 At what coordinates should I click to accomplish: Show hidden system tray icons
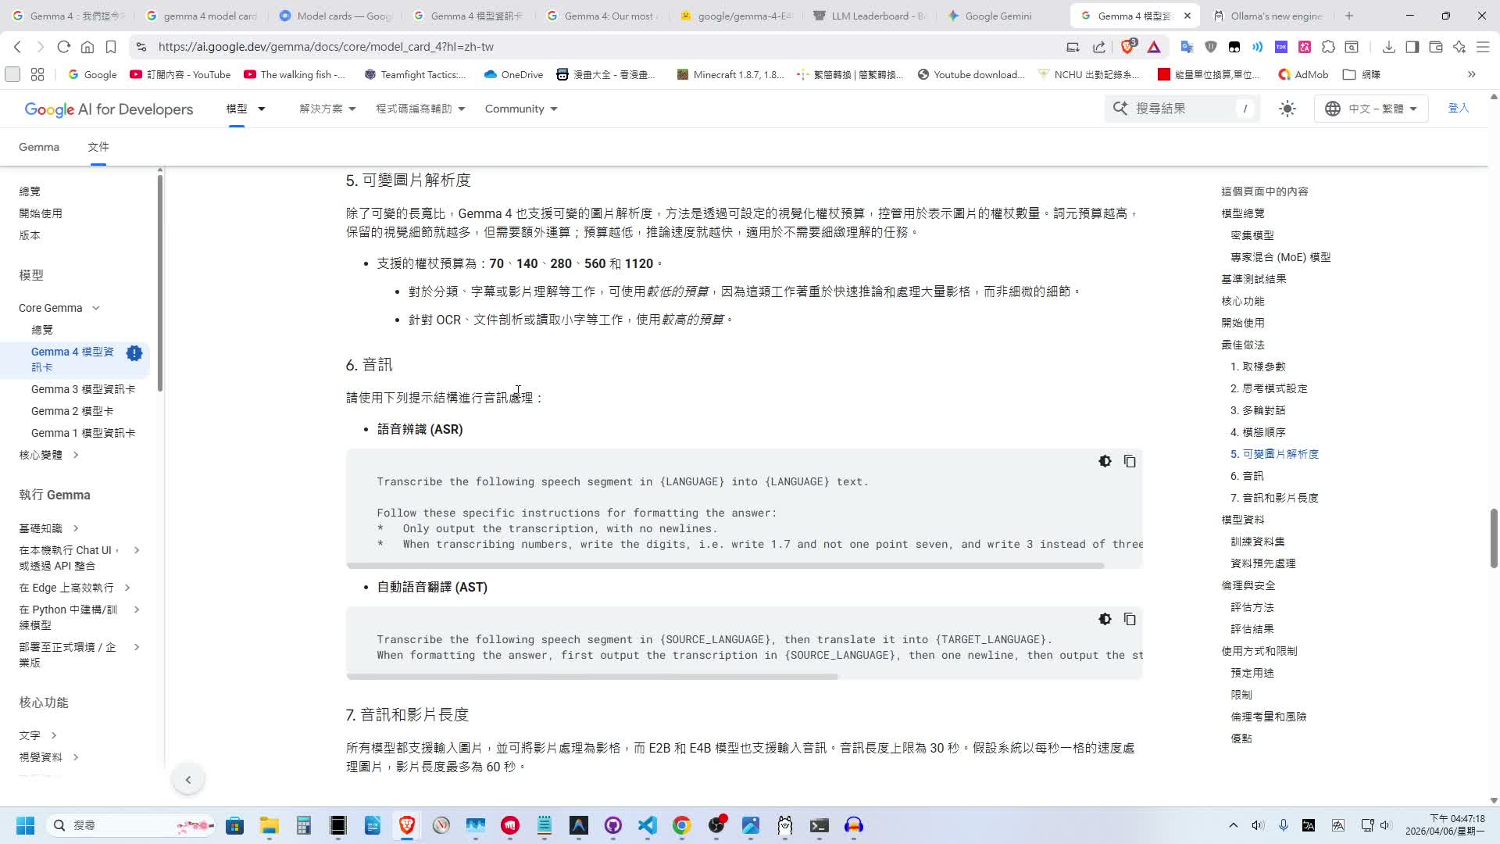pyautogui.click(x=1233, y=825)
